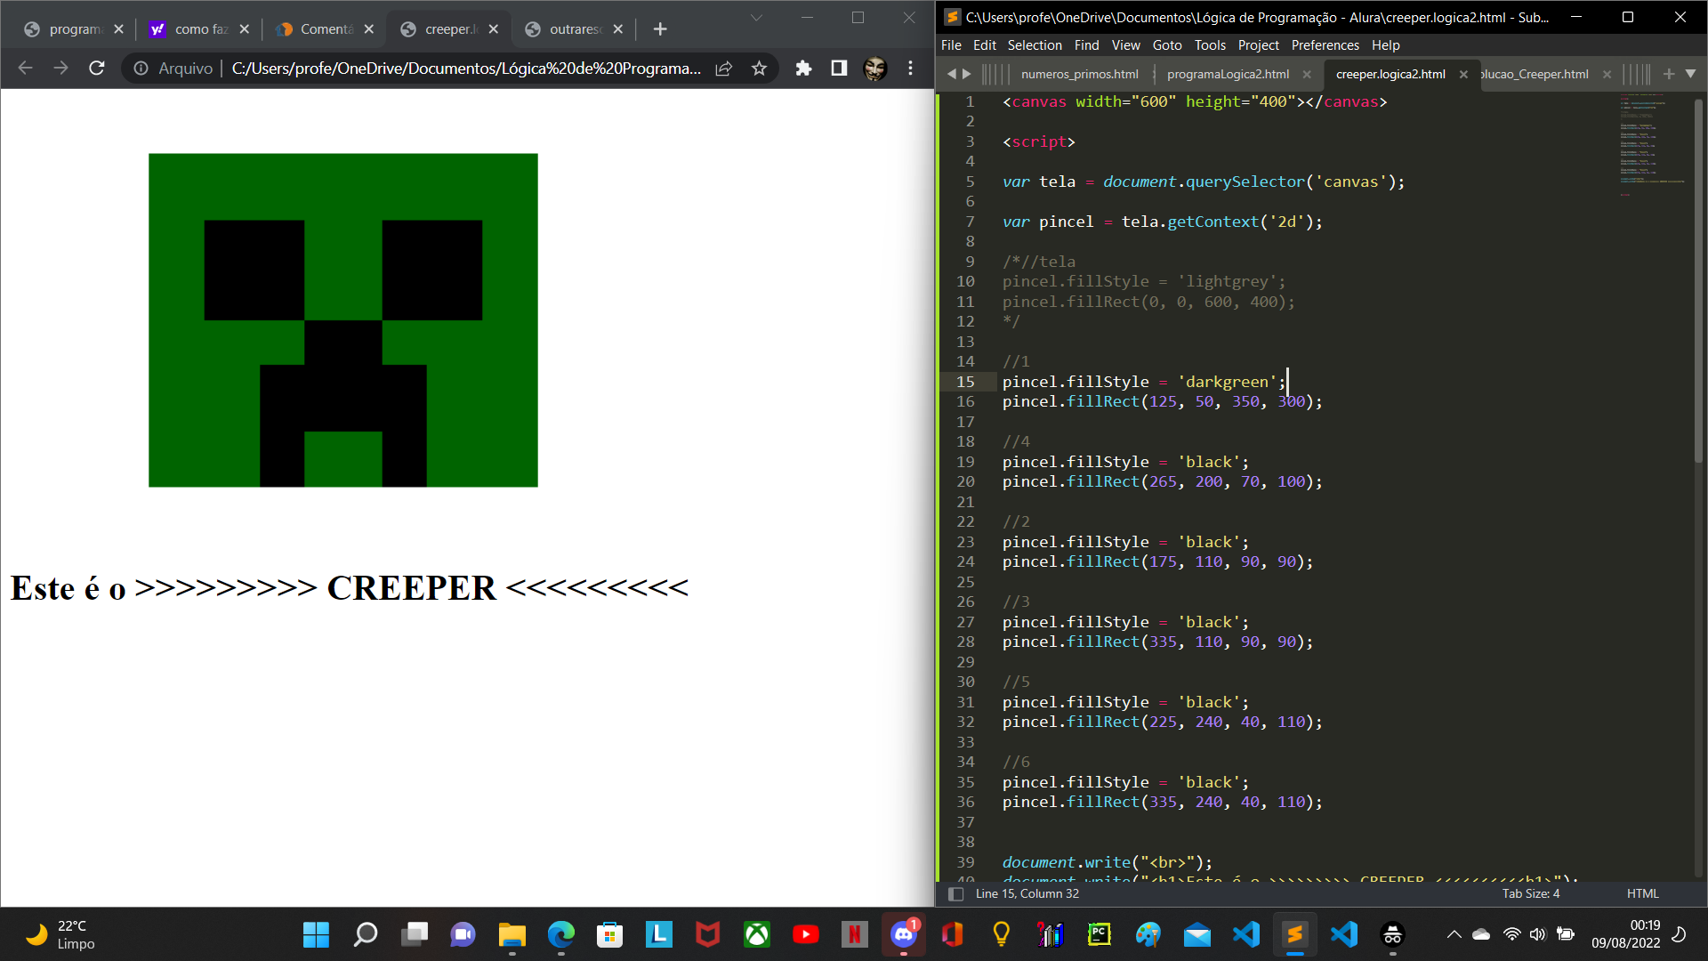This screenshot has width=1708, height=961.
Task: Open Sublime Text Help menu
Action: [x=1386, y=45]
